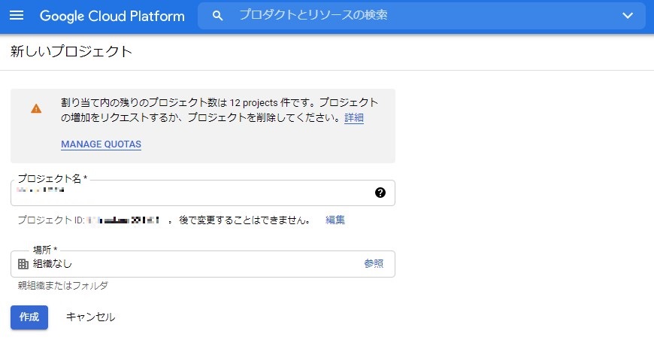
Task: Click the Google Cloud Platform logo text
Action: 112,16
